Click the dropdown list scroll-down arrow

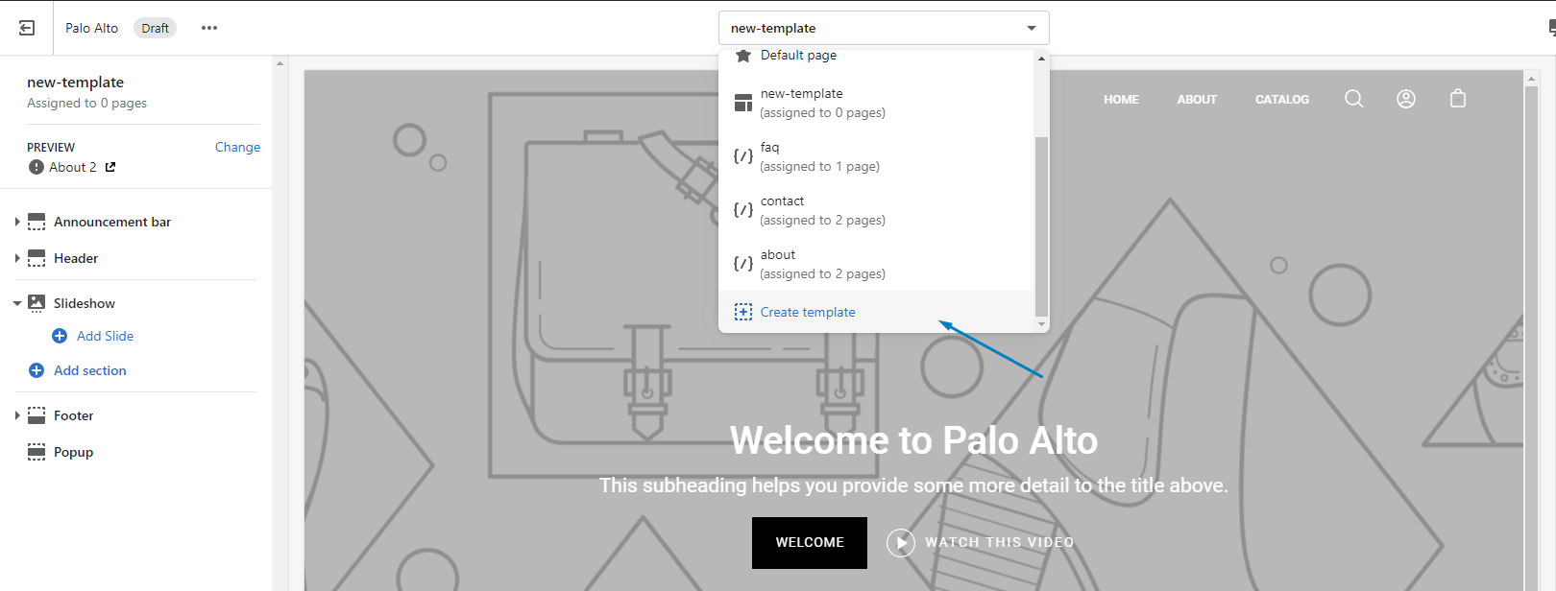pos(1041,325)
